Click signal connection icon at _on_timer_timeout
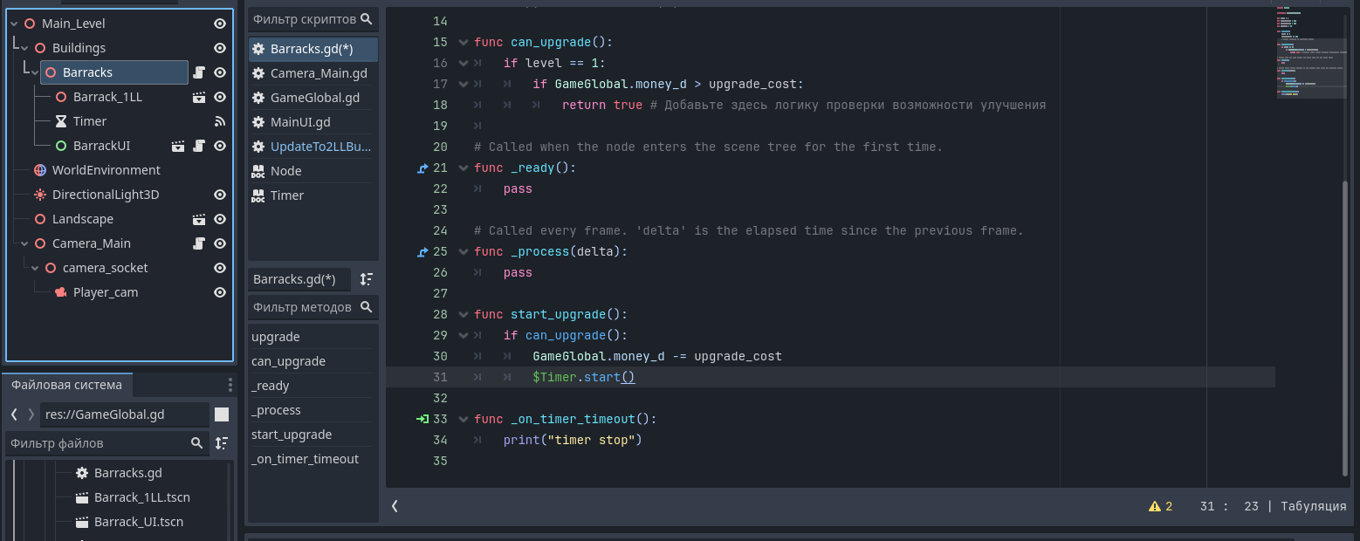This screenshot has height=541, width=1360. coord(423,419)
